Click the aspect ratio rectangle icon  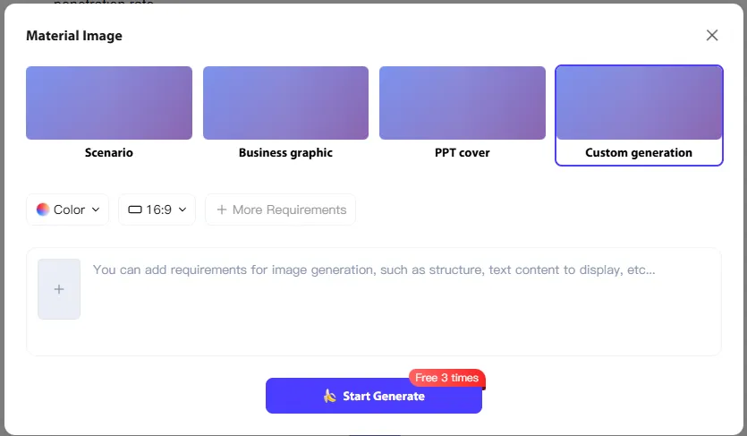click(135, 209)
